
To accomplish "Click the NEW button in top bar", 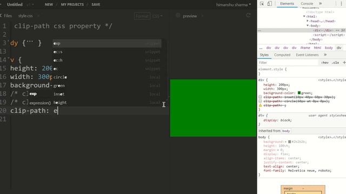I will [49, 4].
